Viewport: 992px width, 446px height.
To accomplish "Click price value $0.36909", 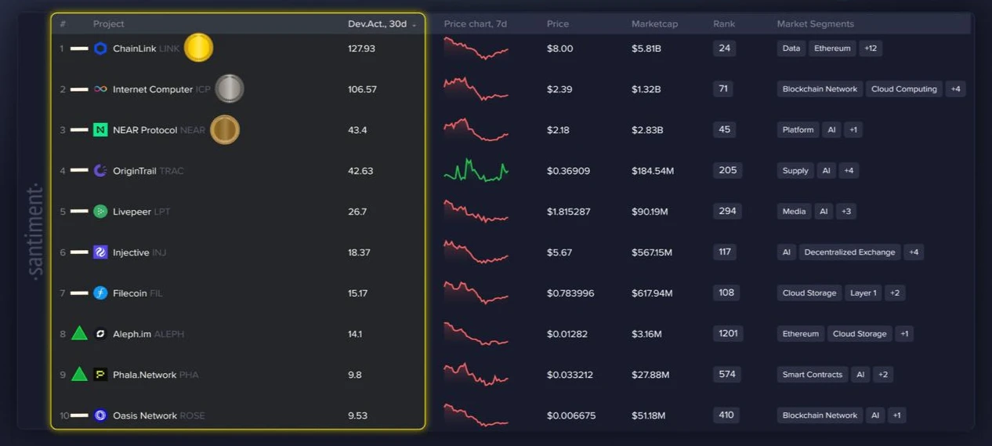I will (568, 171).
